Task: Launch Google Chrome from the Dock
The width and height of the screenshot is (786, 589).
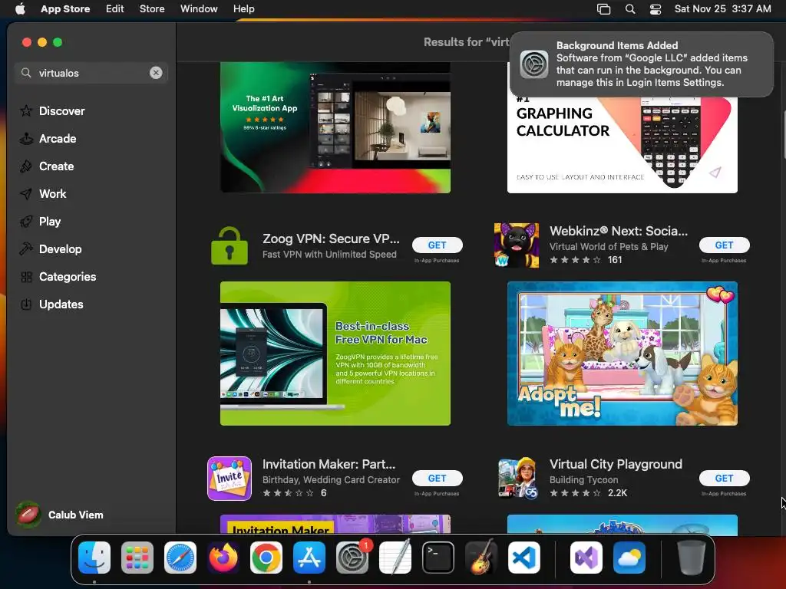Action: click(x=266, y=558)
